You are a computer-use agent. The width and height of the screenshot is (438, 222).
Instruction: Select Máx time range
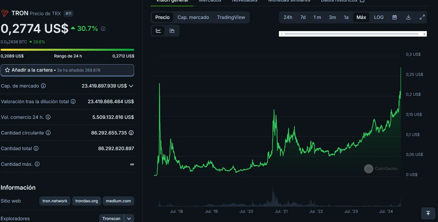[x=361, y=17]
